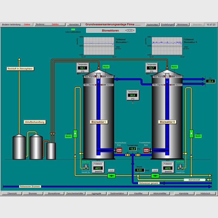Click the M12 flow meter symbol
Viewport: 218px width, 218px height.
click(75, 134)
